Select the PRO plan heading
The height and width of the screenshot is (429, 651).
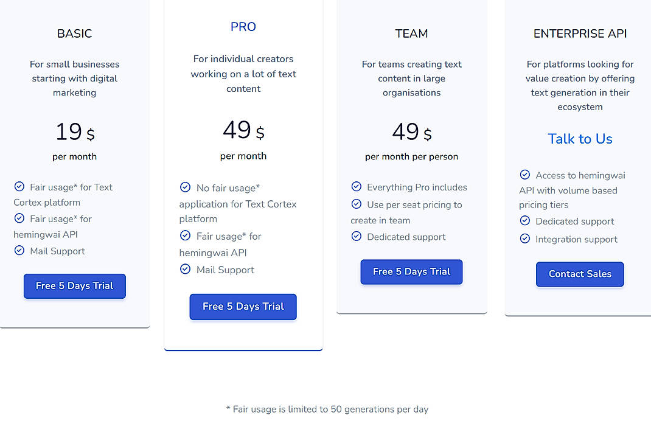click(243, 26)
